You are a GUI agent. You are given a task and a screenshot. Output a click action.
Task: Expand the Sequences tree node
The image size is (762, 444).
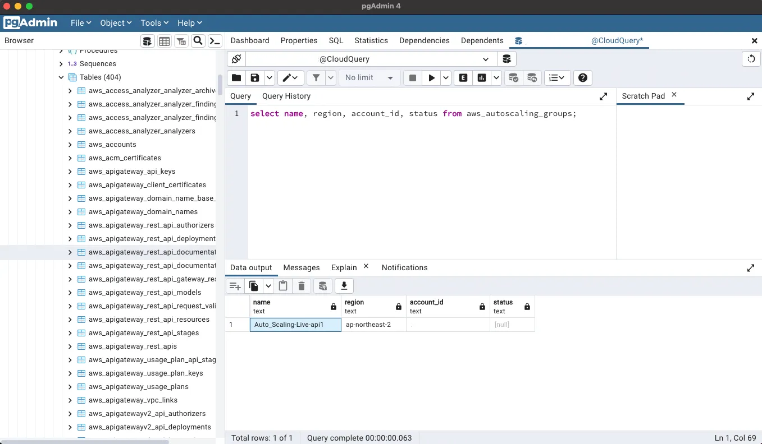point(61,64)
